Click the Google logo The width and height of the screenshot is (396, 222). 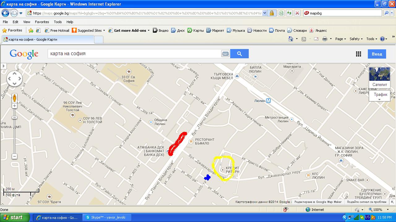24,54
